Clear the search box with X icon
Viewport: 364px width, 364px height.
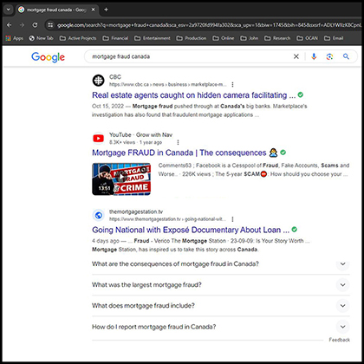tap(296, 56)
